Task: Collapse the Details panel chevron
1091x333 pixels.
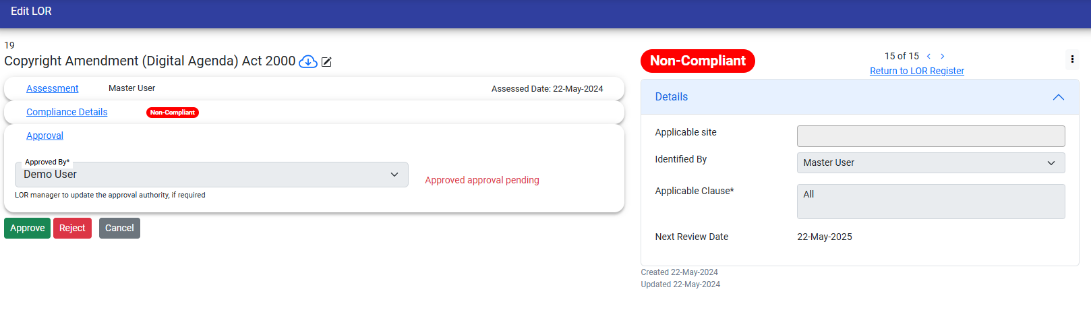Action: tap(1059, 97)
